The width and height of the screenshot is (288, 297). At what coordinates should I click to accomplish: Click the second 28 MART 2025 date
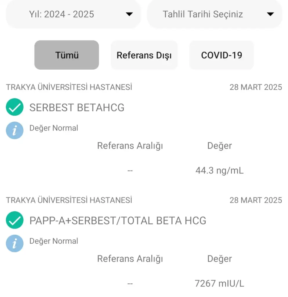point(256,200)
